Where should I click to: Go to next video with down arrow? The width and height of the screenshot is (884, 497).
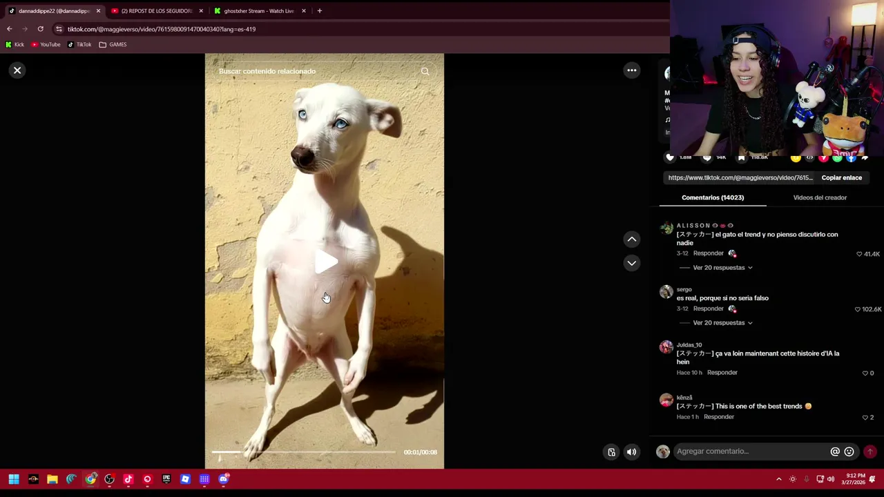pos(632,263)
